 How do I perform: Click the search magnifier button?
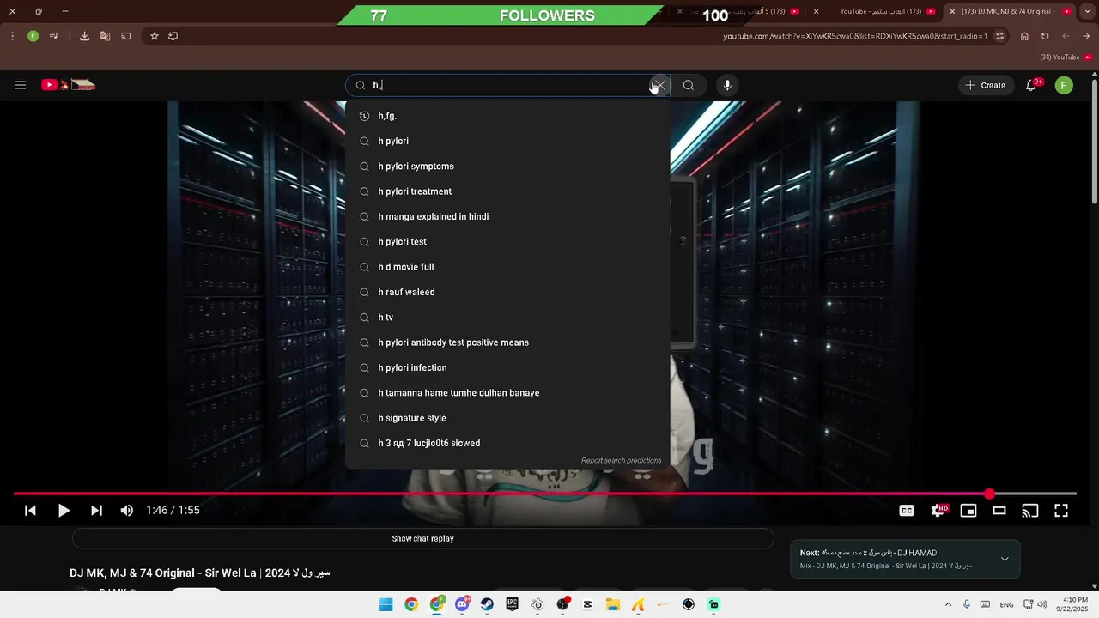click(689, 85)
